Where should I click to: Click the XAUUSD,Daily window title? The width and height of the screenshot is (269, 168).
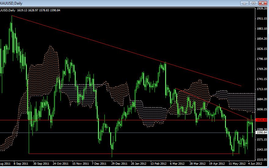(x=11, y=3)
